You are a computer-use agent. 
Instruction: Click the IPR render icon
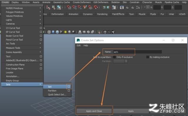coord(132,7)
